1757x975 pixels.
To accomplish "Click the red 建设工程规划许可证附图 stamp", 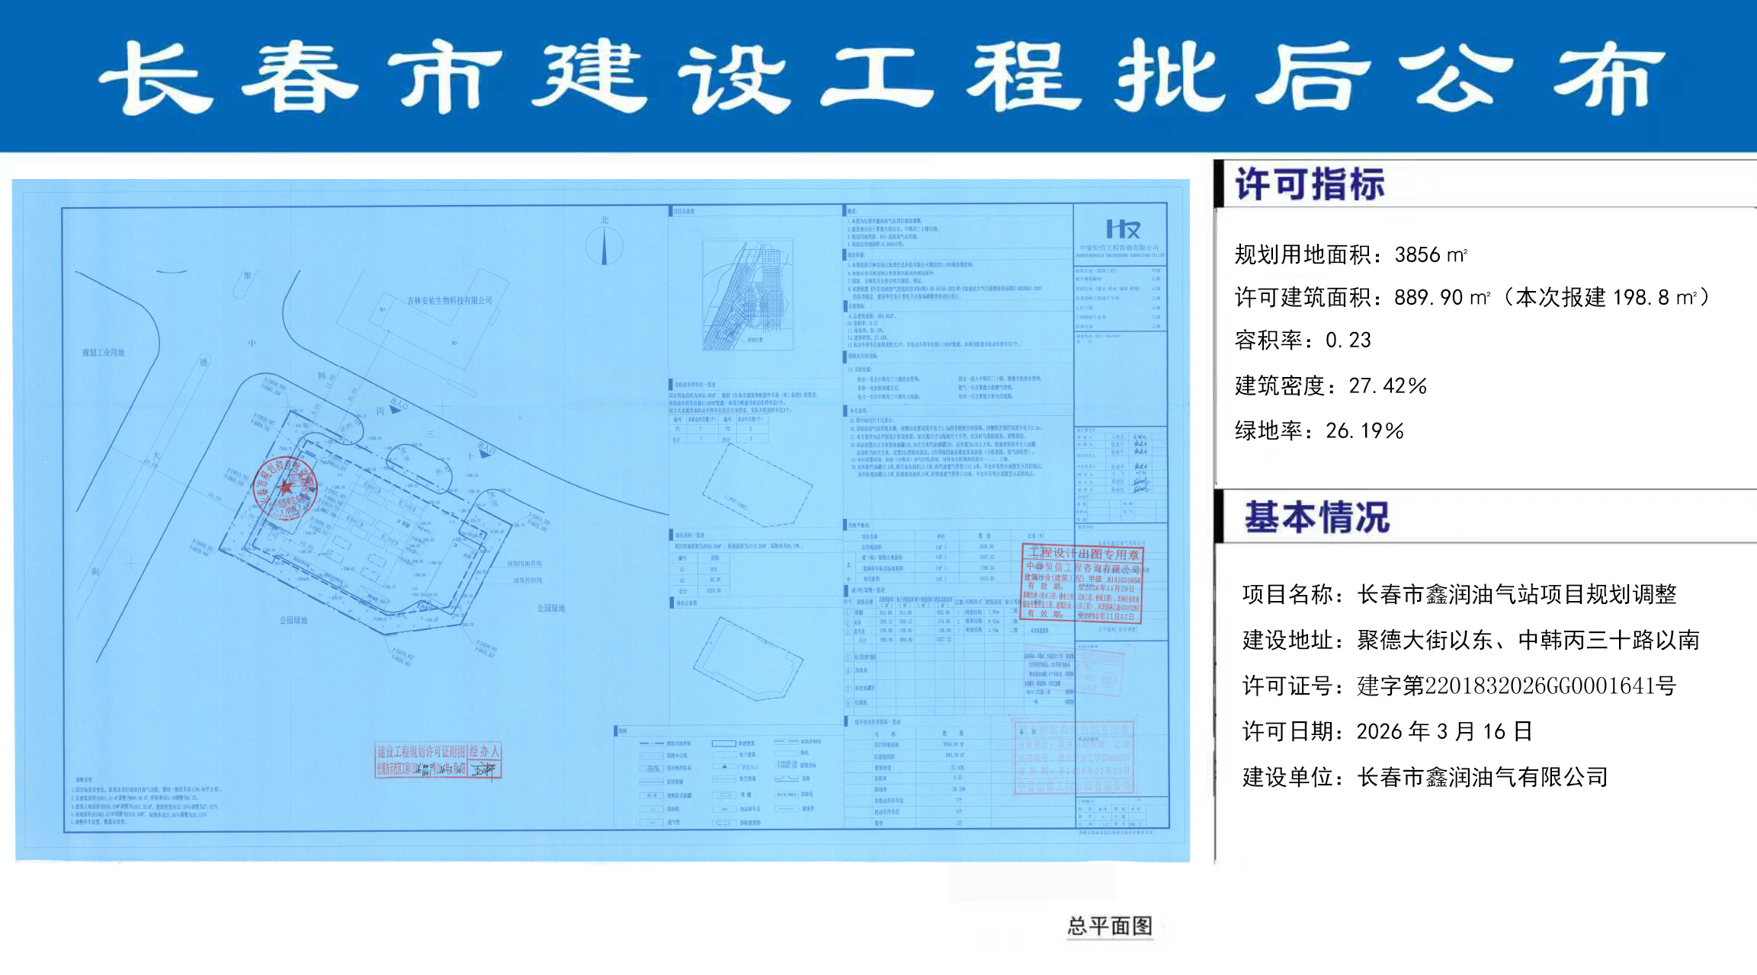I will [438, 760].
